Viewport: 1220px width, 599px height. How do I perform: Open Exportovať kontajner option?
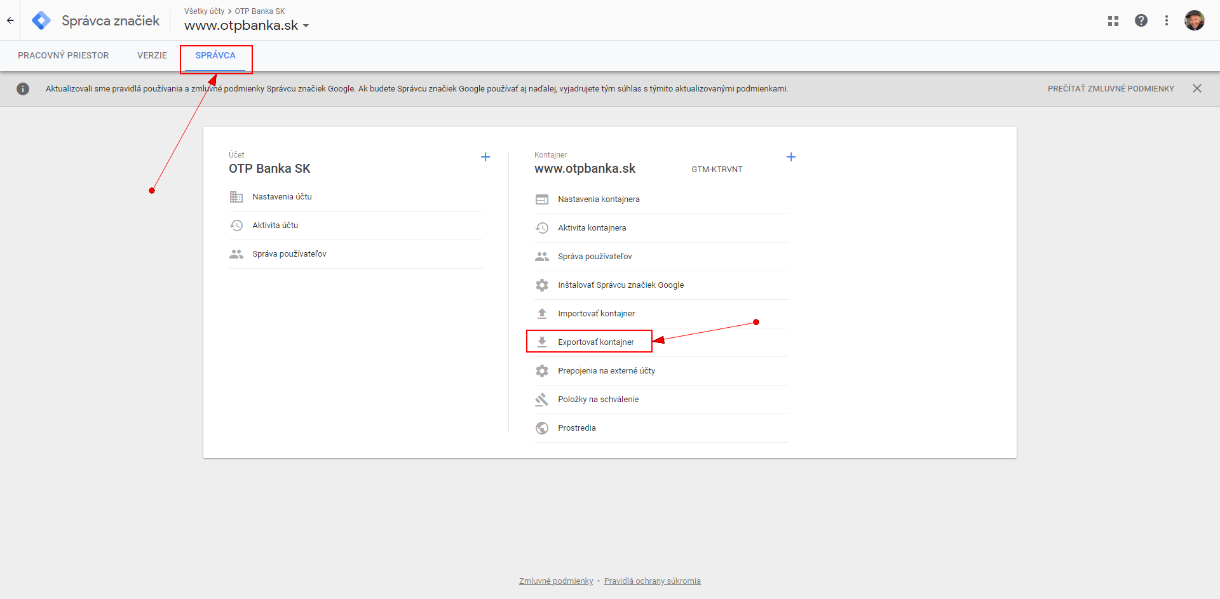pos(596,342)
